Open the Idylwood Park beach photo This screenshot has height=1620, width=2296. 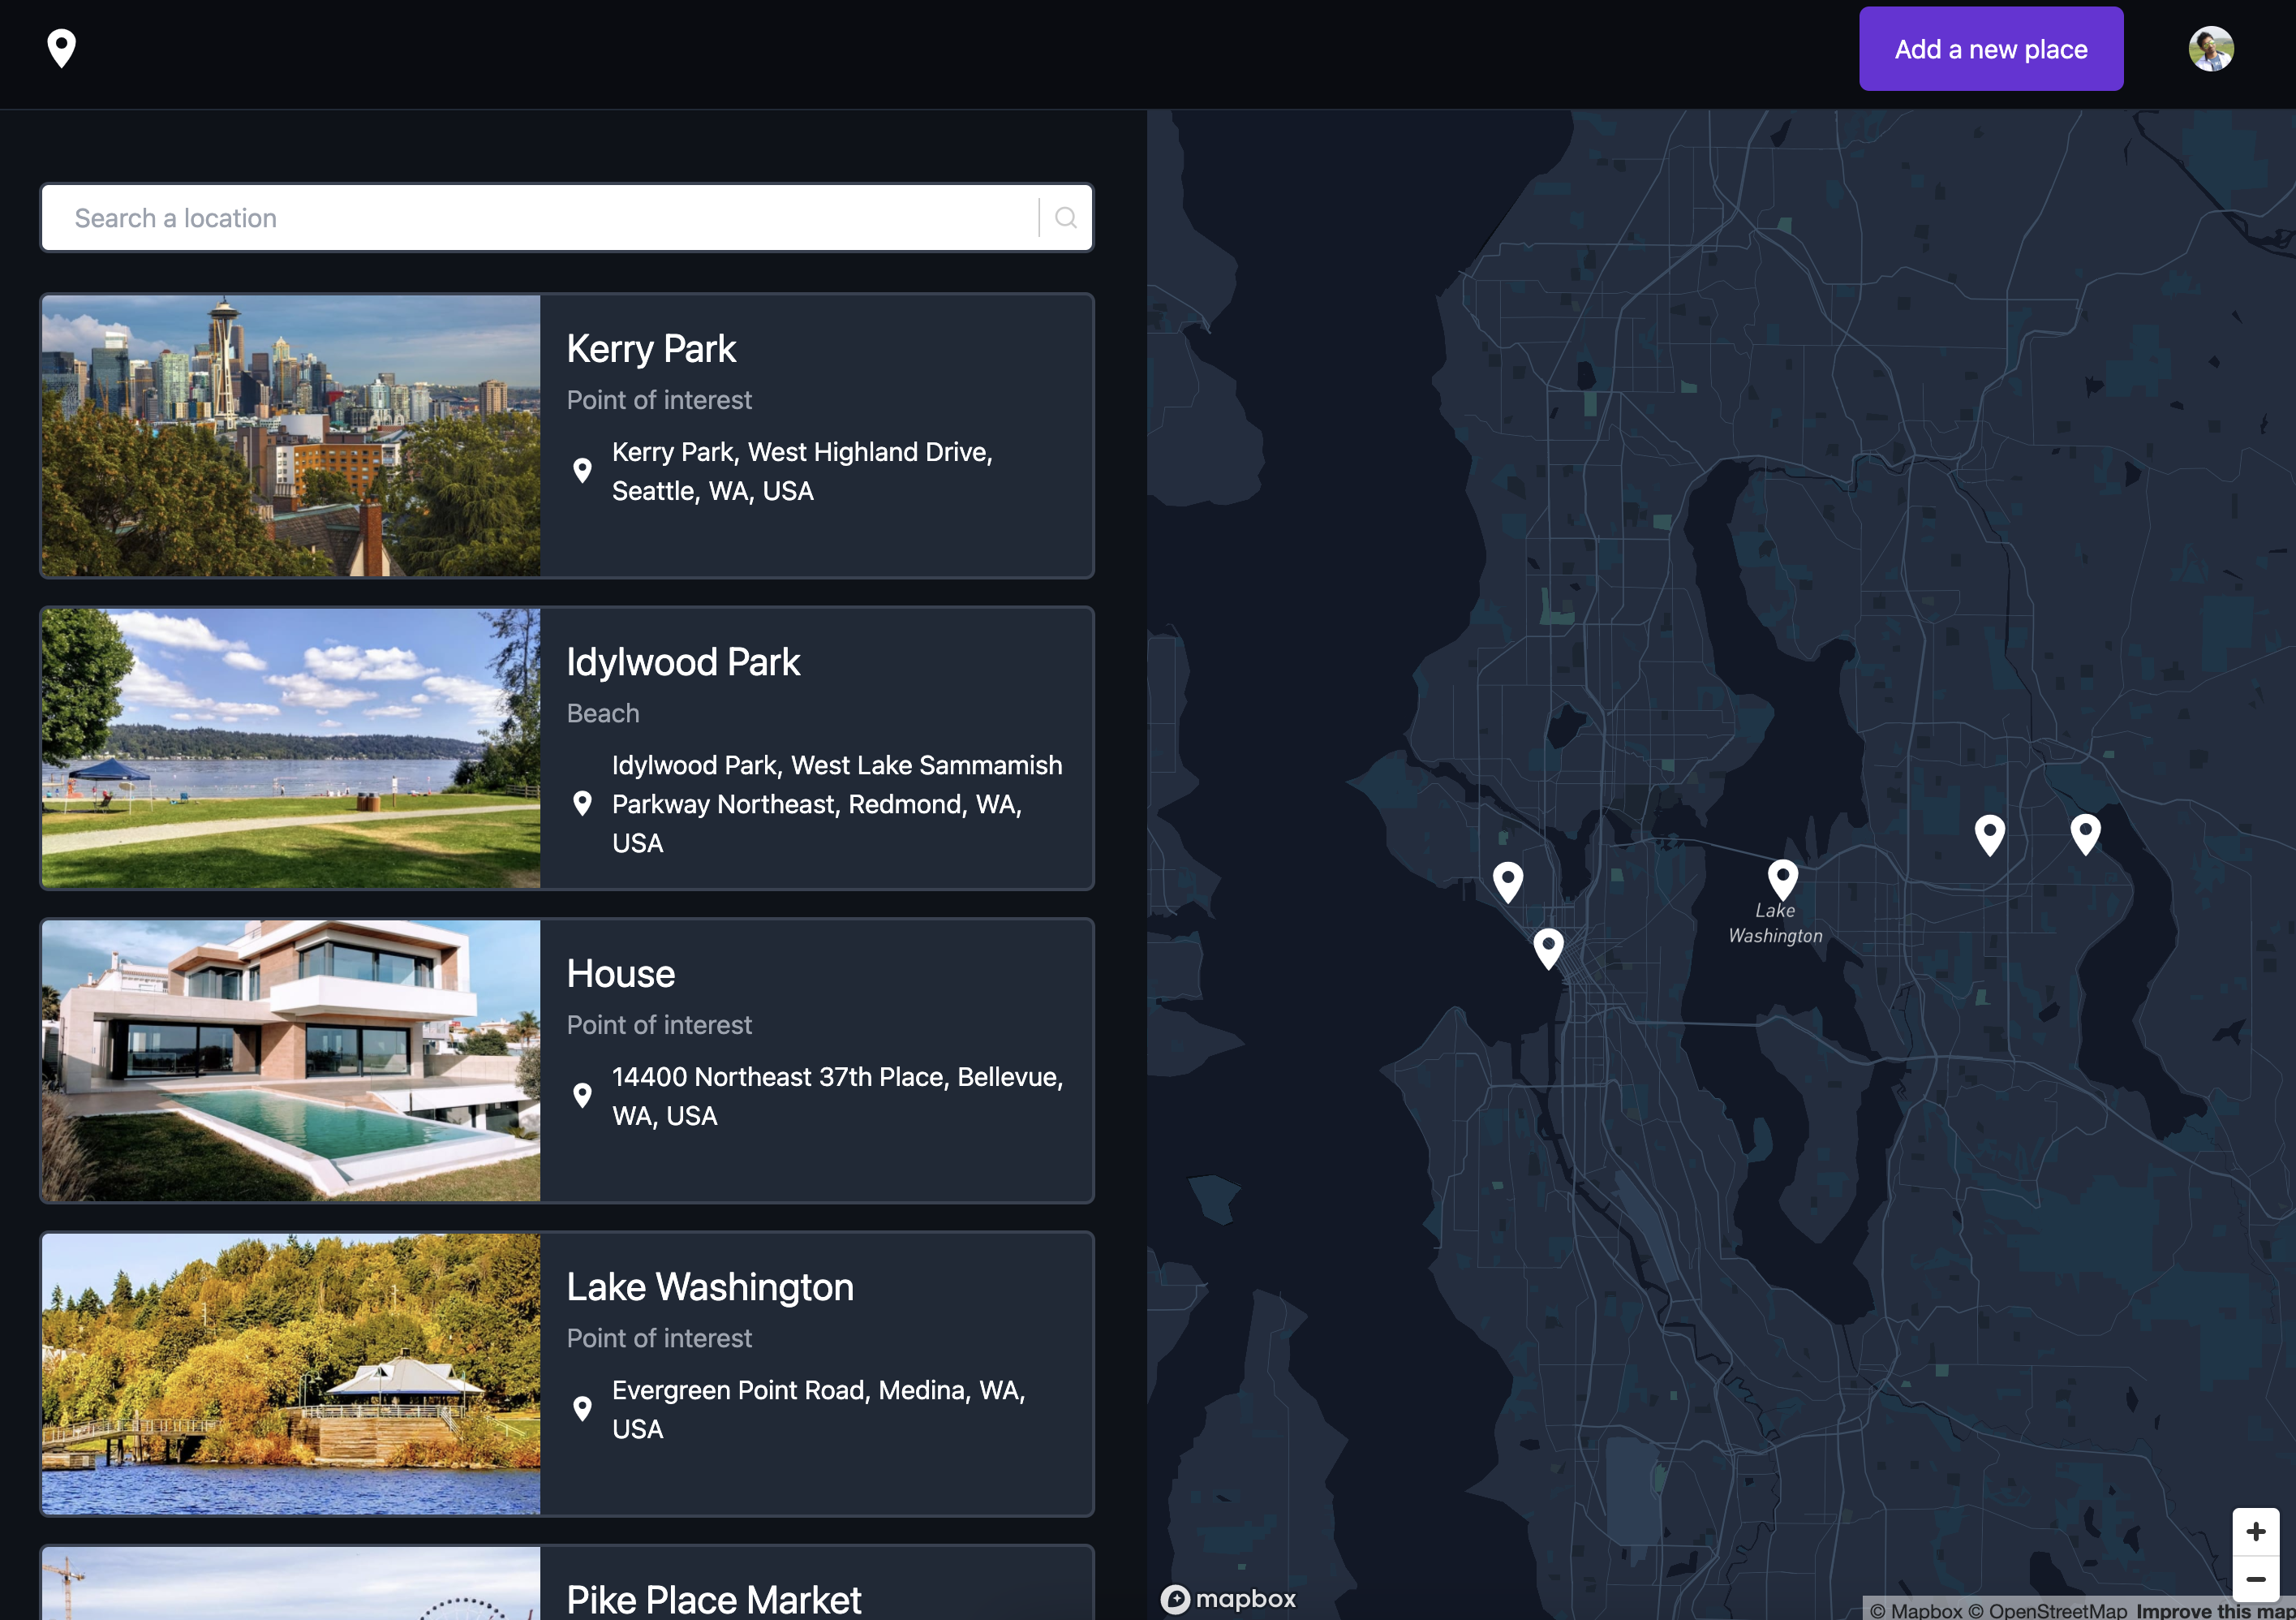[x=291, y=748]
